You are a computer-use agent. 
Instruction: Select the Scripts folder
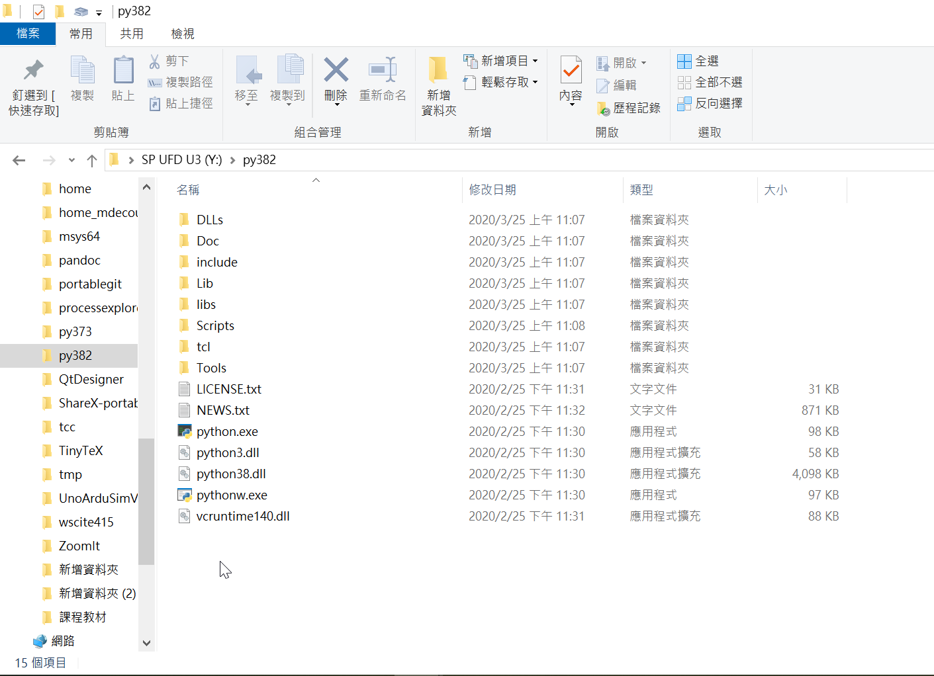point(215,325)
